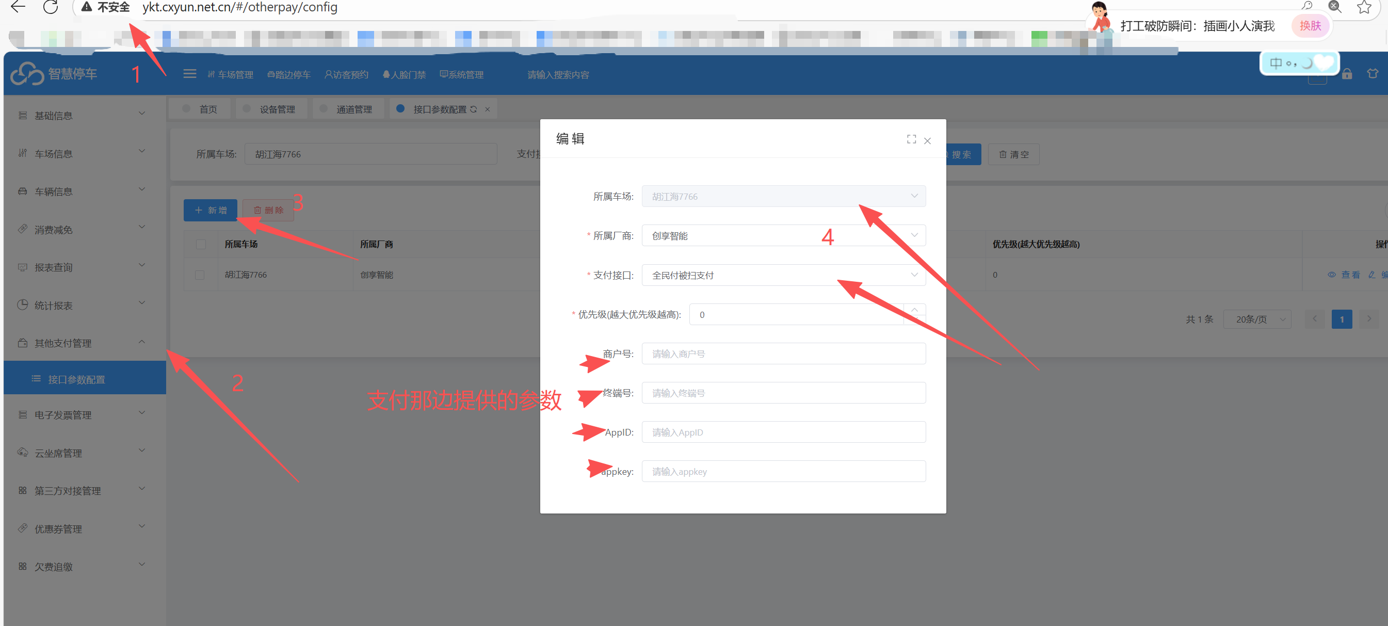Maximize the edit dialog with fullscreen icon
This screenshot has height=626, width=1388.
(911, 139)
